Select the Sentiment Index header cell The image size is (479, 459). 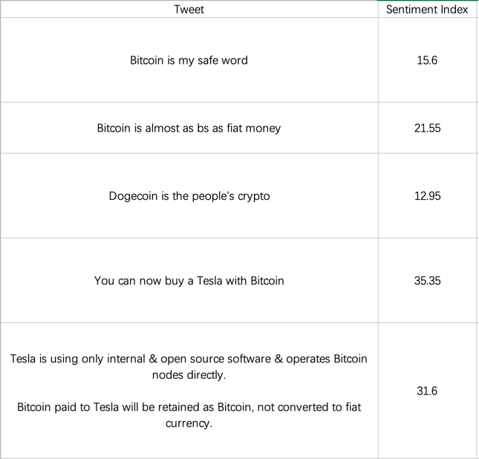pos(427,9)
